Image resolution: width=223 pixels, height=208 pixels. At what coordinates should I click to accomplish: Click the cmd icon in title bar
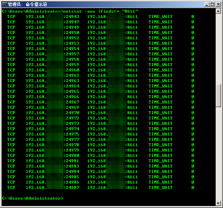(x=5, y=5)
